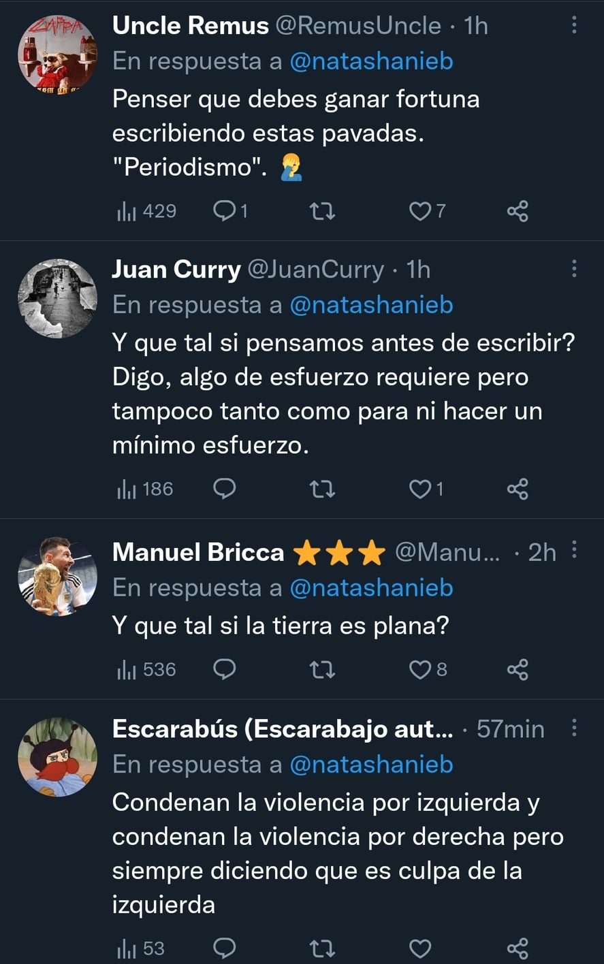Viewport: 604px width, 964px height.
Task: Open Uncle Remus's profile avatar
Action: [x=57, y=54]
